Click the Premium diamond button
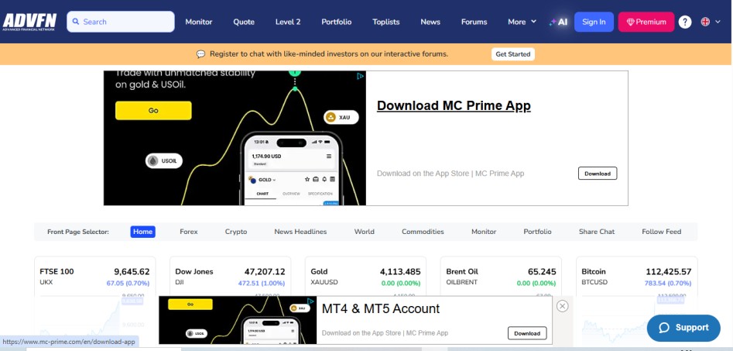Viewport: 733px width, 351px height. (646, 22)
